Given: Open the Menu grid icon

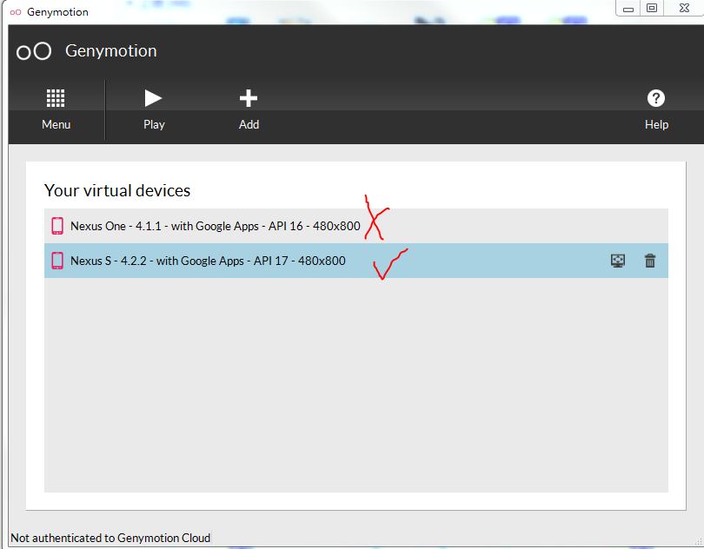Looking at the screenshot, I should point(56,98).
